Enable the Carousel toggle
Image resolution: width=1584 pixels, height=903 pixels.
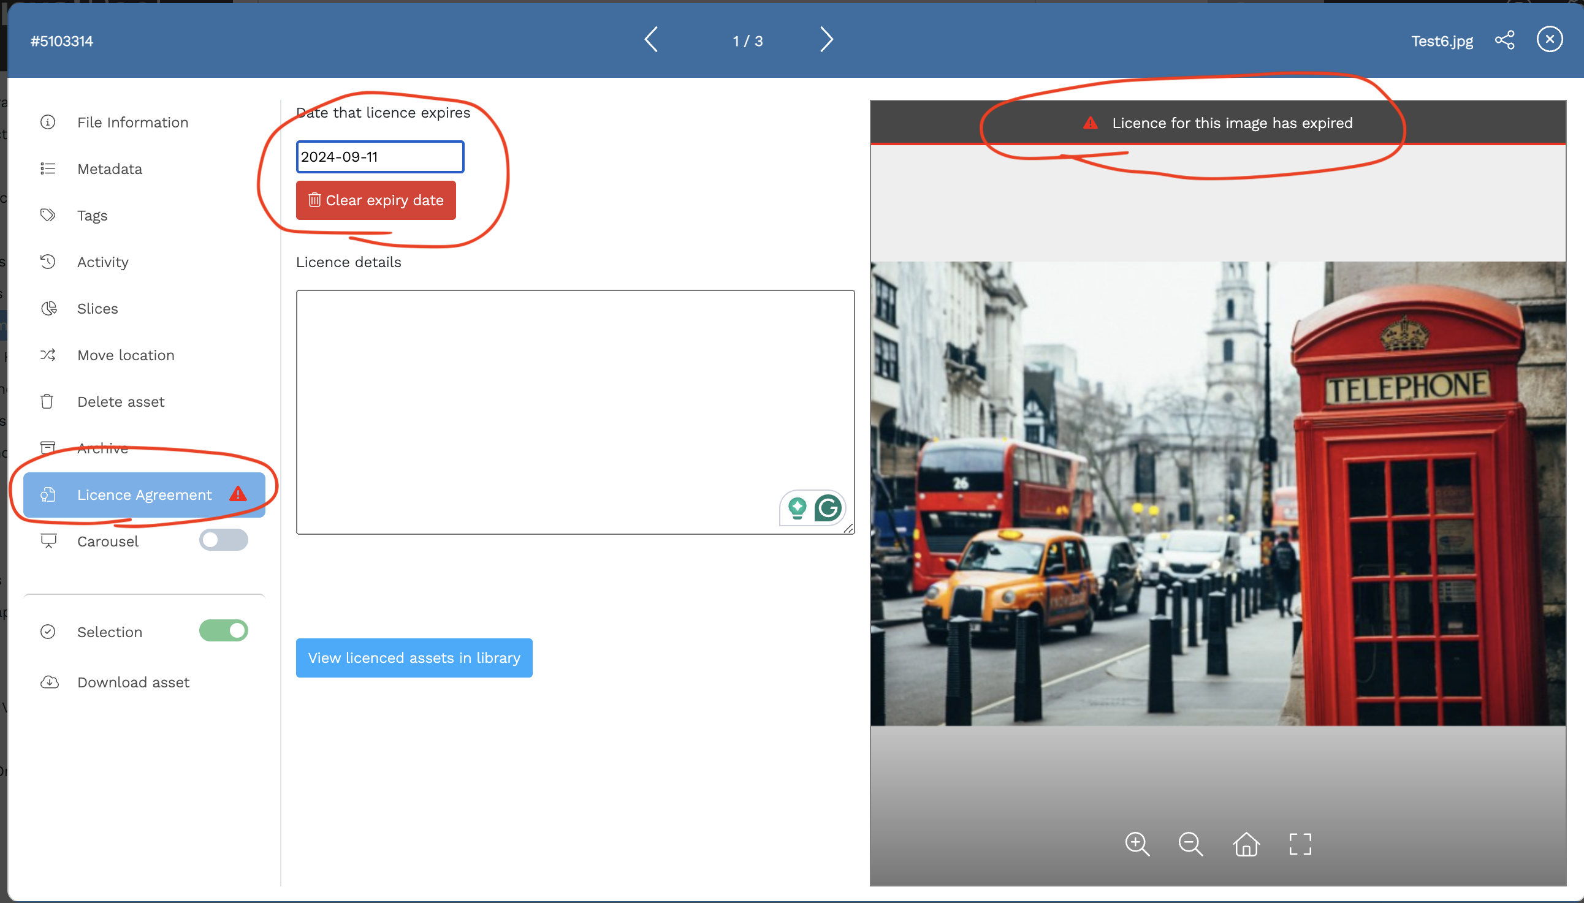tap(223, 540)
